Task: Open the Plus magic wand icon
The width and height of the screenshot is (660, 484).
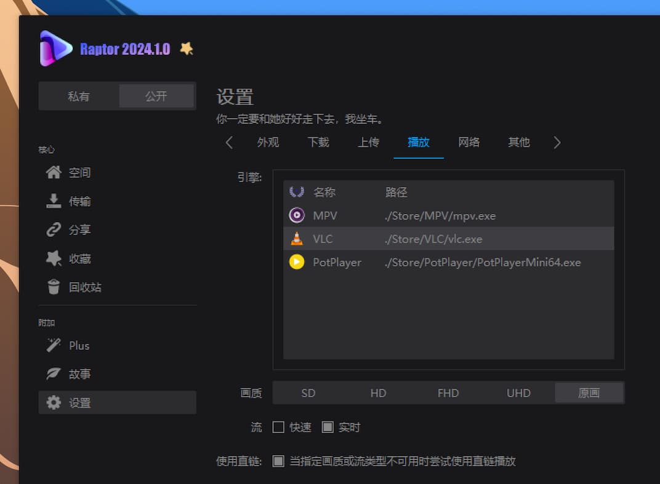Action: 54,345
